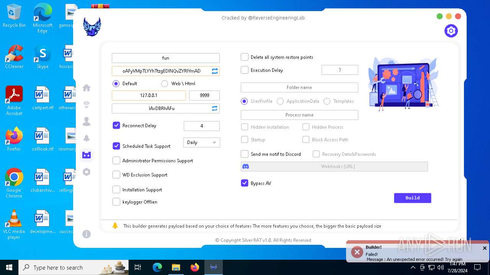Open the Google Chrome desktop shortcut

tap(14, 183)
